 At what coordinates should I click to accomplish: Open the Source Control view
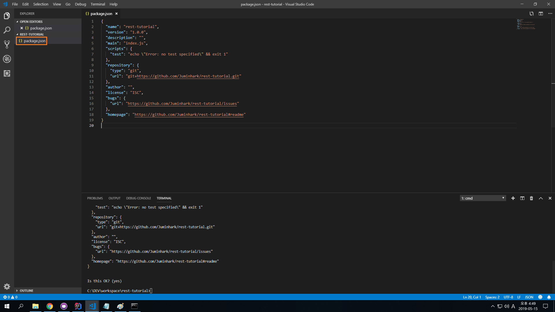pos(7,44)
